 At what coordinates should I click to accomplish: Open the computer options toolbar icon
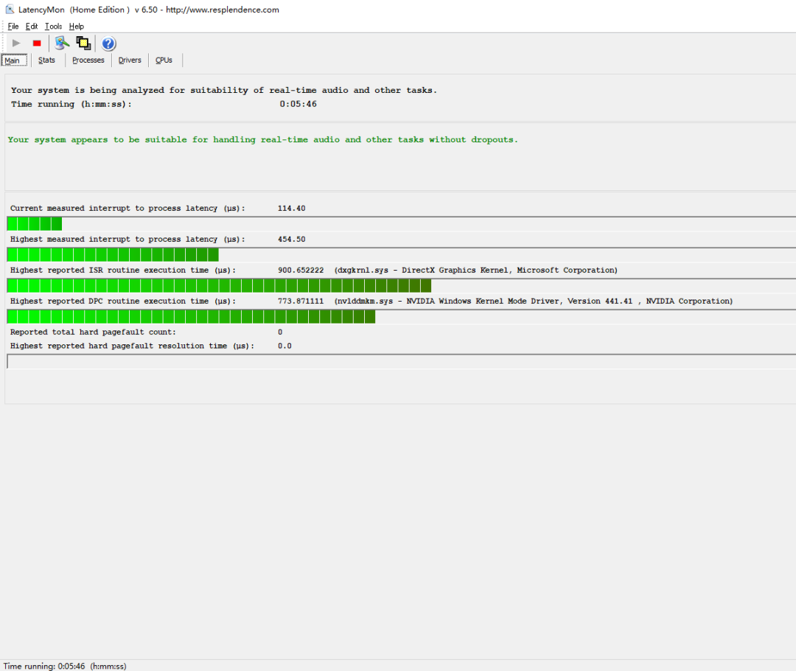coord(62,44)
